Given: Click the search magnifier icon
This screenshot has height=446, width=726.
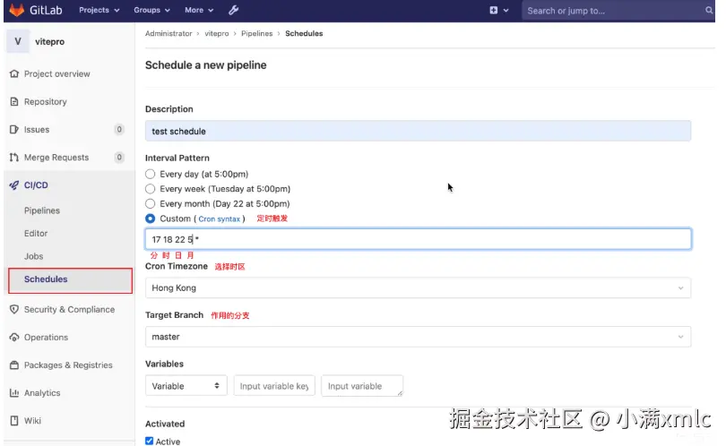Looking at the screenshot, I should [708, 10].
